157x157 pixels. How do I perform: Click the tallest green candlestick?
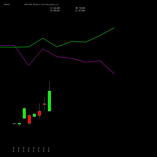pyautogui.click(x=49, y=101)
